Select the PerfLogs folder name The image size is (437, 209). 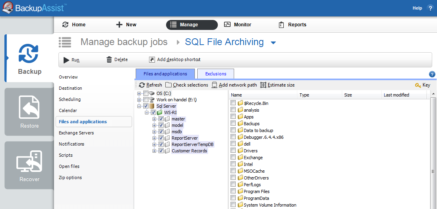coord(252,185)
